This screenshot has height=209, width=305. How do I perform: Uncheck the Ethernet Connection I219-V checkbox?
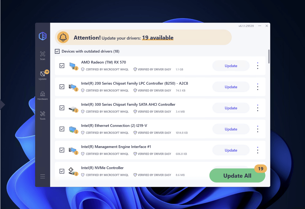(x=62, y=129)
